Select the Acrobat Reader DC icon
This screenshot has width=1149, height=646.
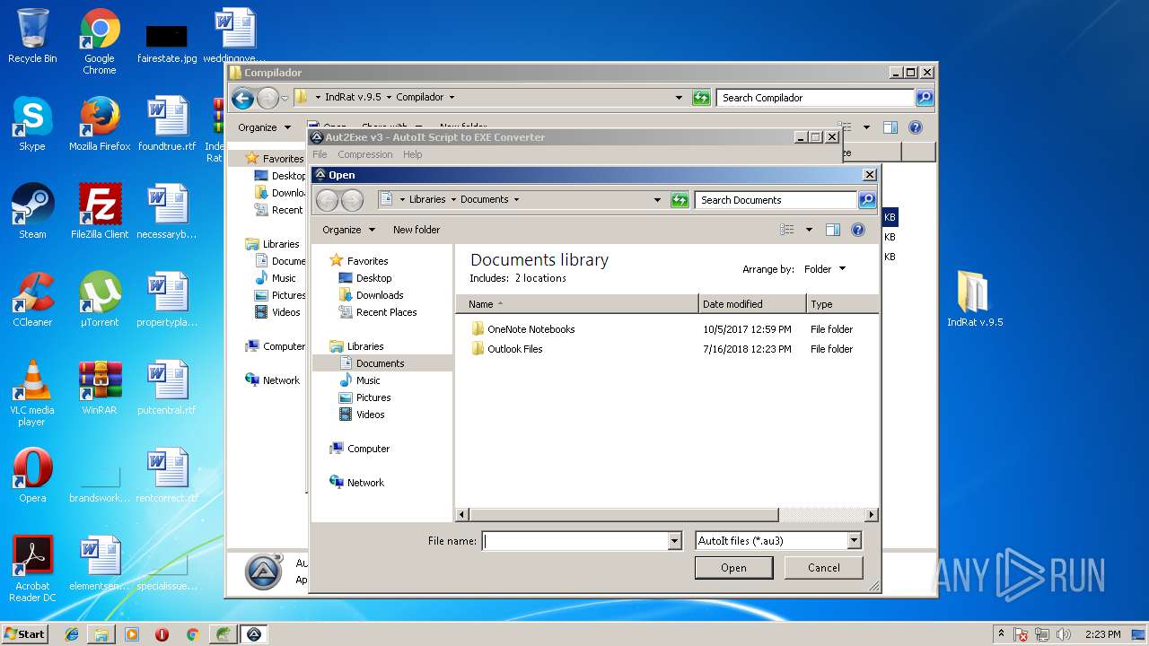(32, 569)
